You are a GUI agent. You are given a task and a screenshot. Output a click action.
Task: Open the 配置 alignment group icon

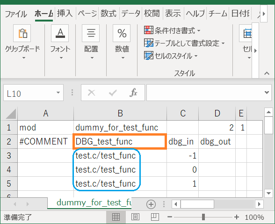[91, 33]
